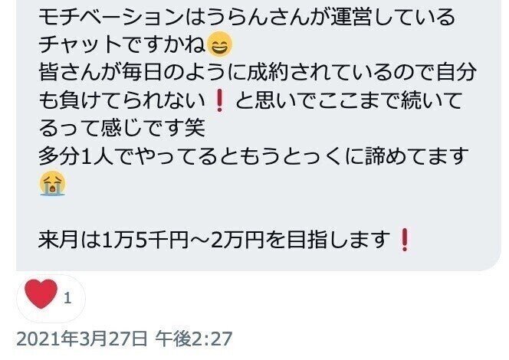Screen dimensions: 509x360
Task: Click the crying face emoji
Action: (x=52, y=184)
